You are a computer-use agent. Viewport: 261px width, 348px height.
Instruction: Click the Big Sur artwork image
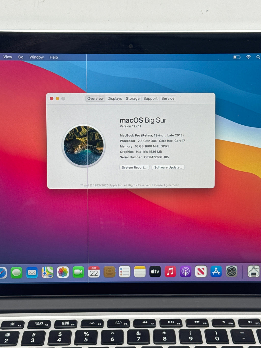point(84,145)
